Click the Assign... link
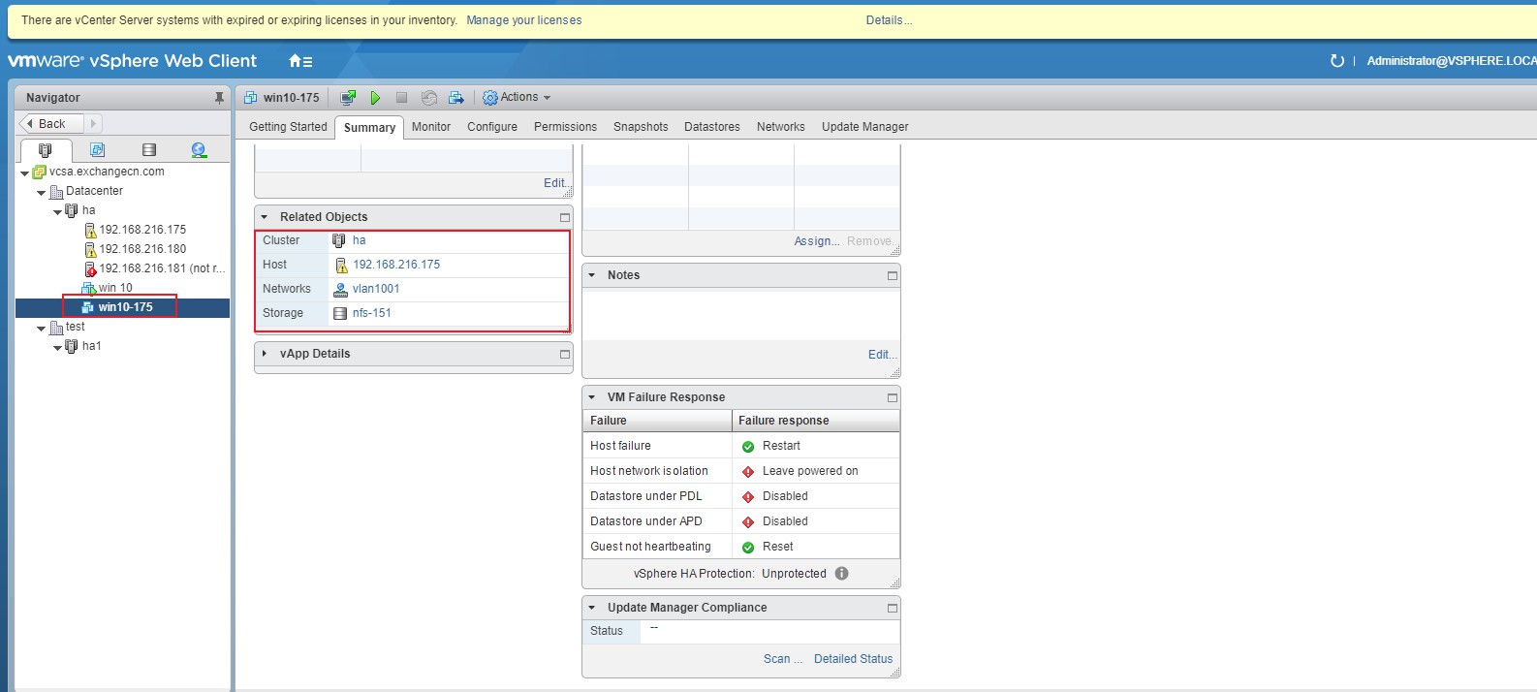1537x692 pixels. [x=817, y=241]
